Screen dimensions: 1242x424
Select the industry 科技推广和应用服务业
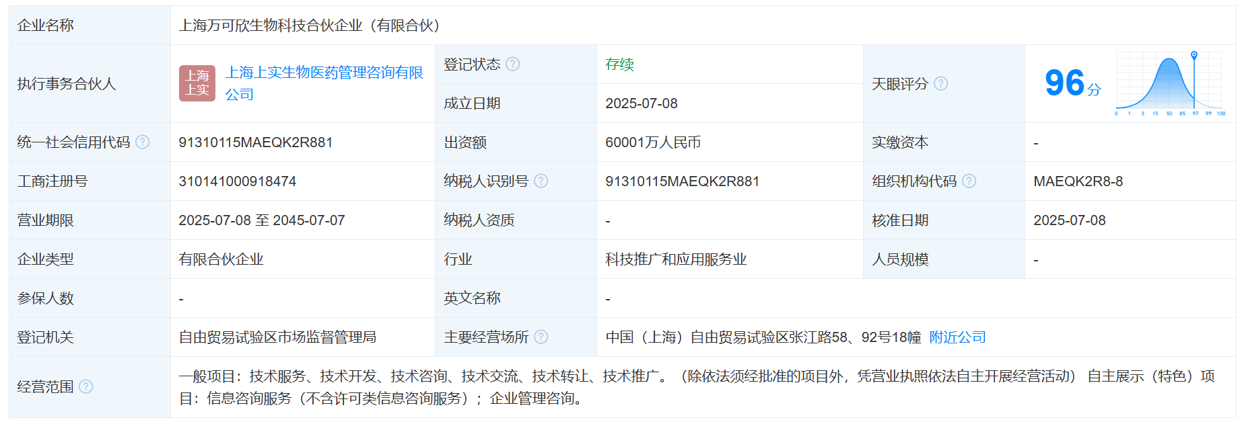[x=676, y=259]
